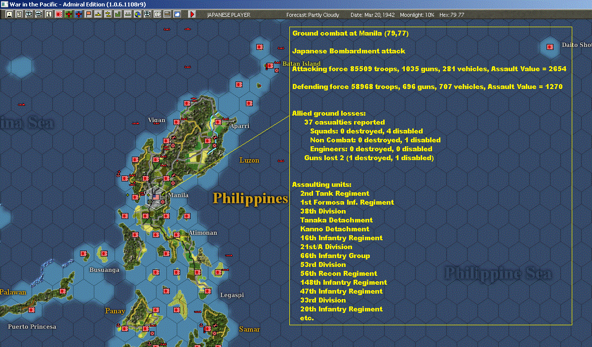This screenshot has width=592, height=347.
Task: Click the 'Attacking force 85509 troops' line
Action: 429,69
